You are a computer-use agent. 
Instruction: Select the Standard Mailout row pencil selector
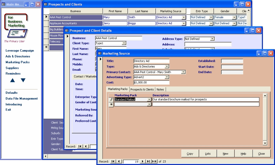tap(111, 100)
